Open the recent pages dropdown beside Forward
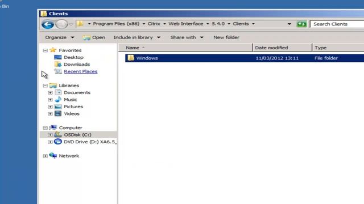Image resolution: width=364 pixels, height=204 pixels. 71,24
